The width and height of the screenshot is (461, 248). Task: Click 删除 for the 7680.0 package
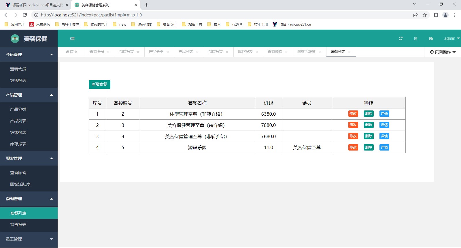pos(369,136)
